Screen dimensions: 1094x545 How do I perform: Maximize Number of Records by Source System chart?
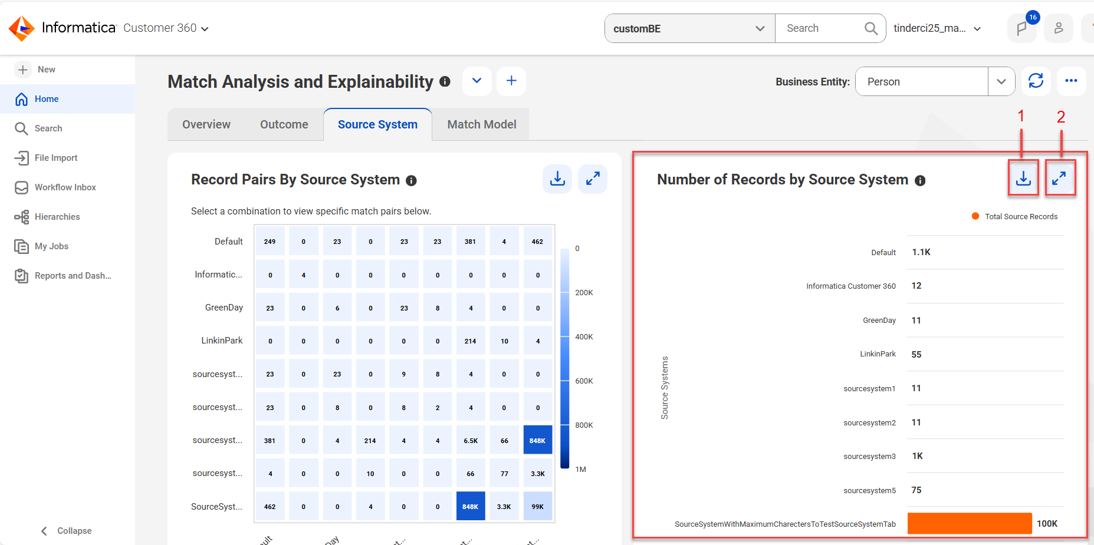click(1059, 178)
